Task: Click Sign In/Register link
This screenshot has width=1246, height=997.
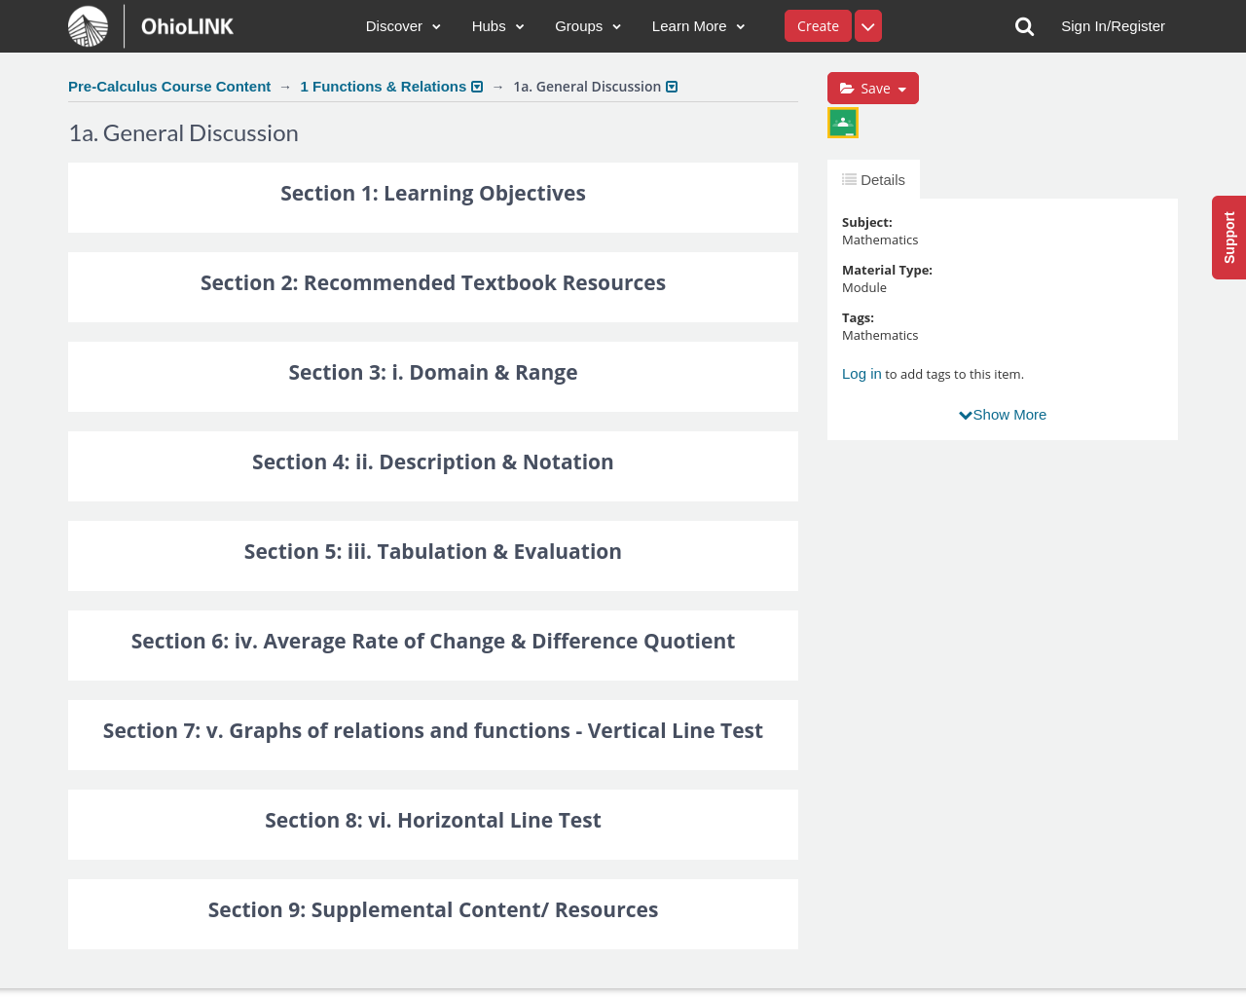Action: tap(1113, 26)
